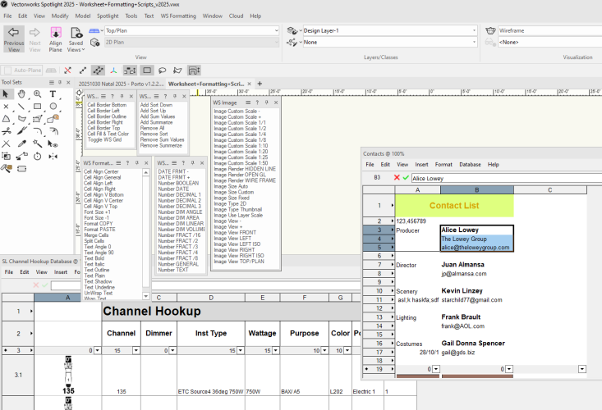Image resolution: width=602 pixels, height=410 pixels.
Task: Open the Saved Views menu icon
Action: 76,33
